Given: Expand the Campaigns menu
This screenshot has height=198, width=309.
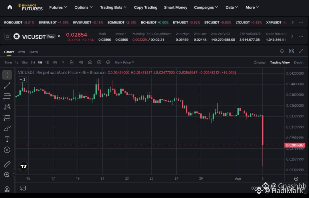Looking at the screenshot, I should point(206,7).
